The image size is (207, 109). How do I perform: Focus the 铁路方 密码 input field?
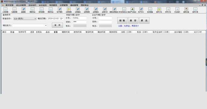click(80, 22)
